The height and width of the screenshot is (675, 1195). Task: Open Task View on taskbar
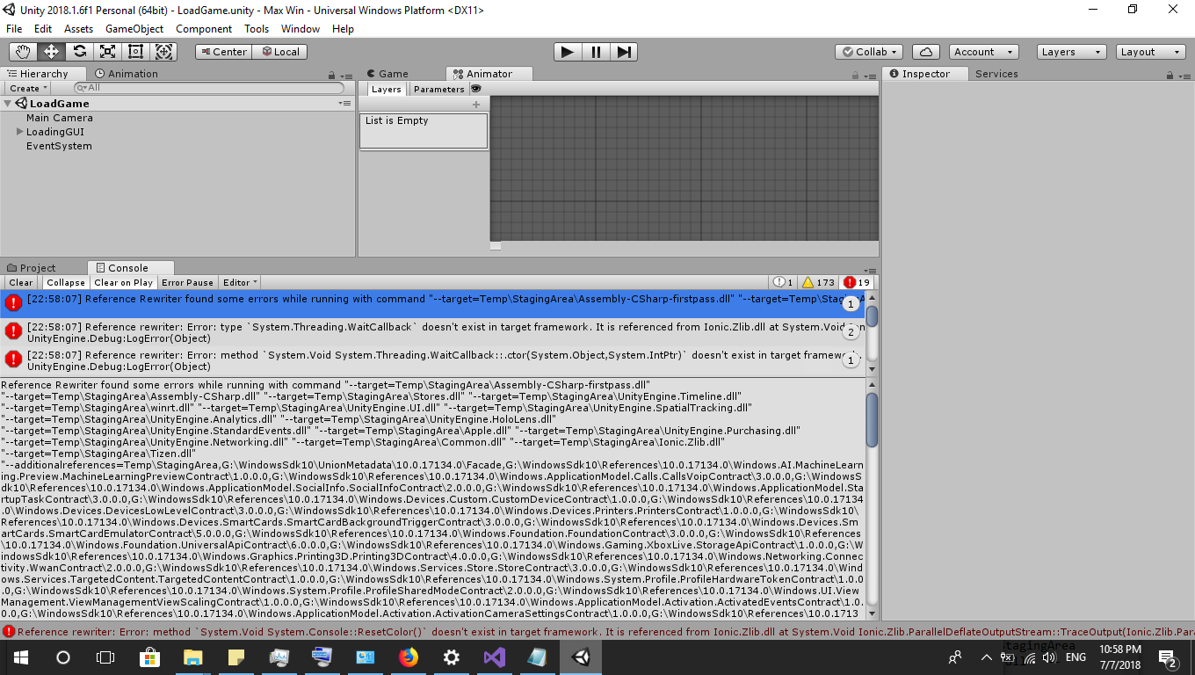[x=105, y=657]
